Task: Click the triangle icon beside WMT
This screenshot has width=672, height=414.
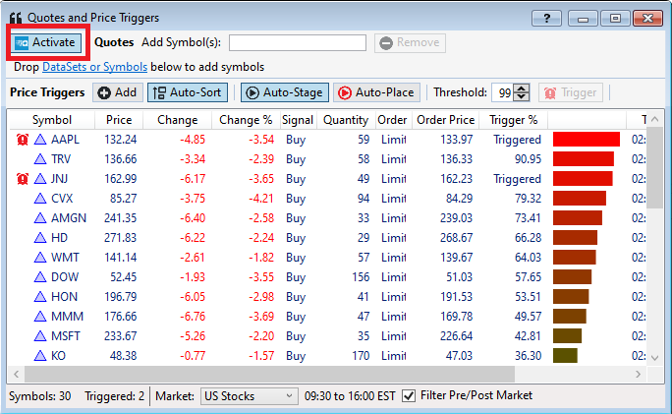Action: pyautogui.click(x=40, y=258)
